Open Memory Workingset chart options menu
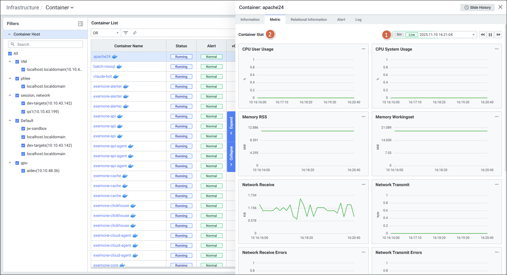This screenshot has height=275, width=507. pos(496,117)
